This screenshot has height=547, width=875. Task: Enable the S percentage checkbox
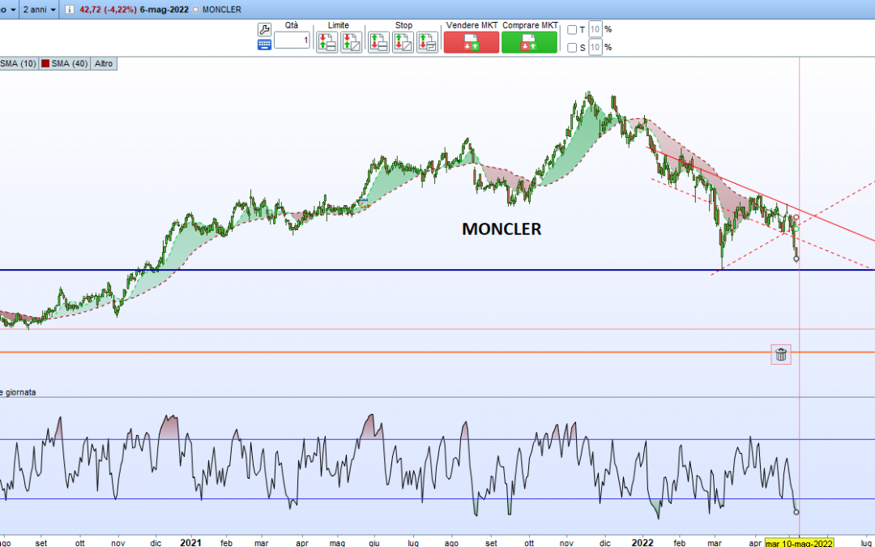click(572, 48)
